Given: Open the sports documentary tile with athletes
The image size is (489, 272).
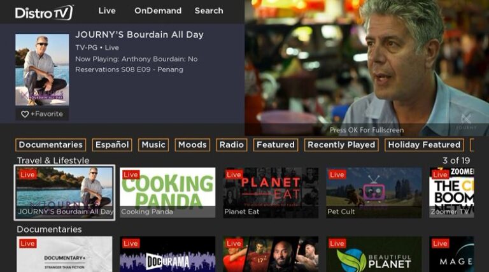Looking at the screenshot, I should [271, 254].
